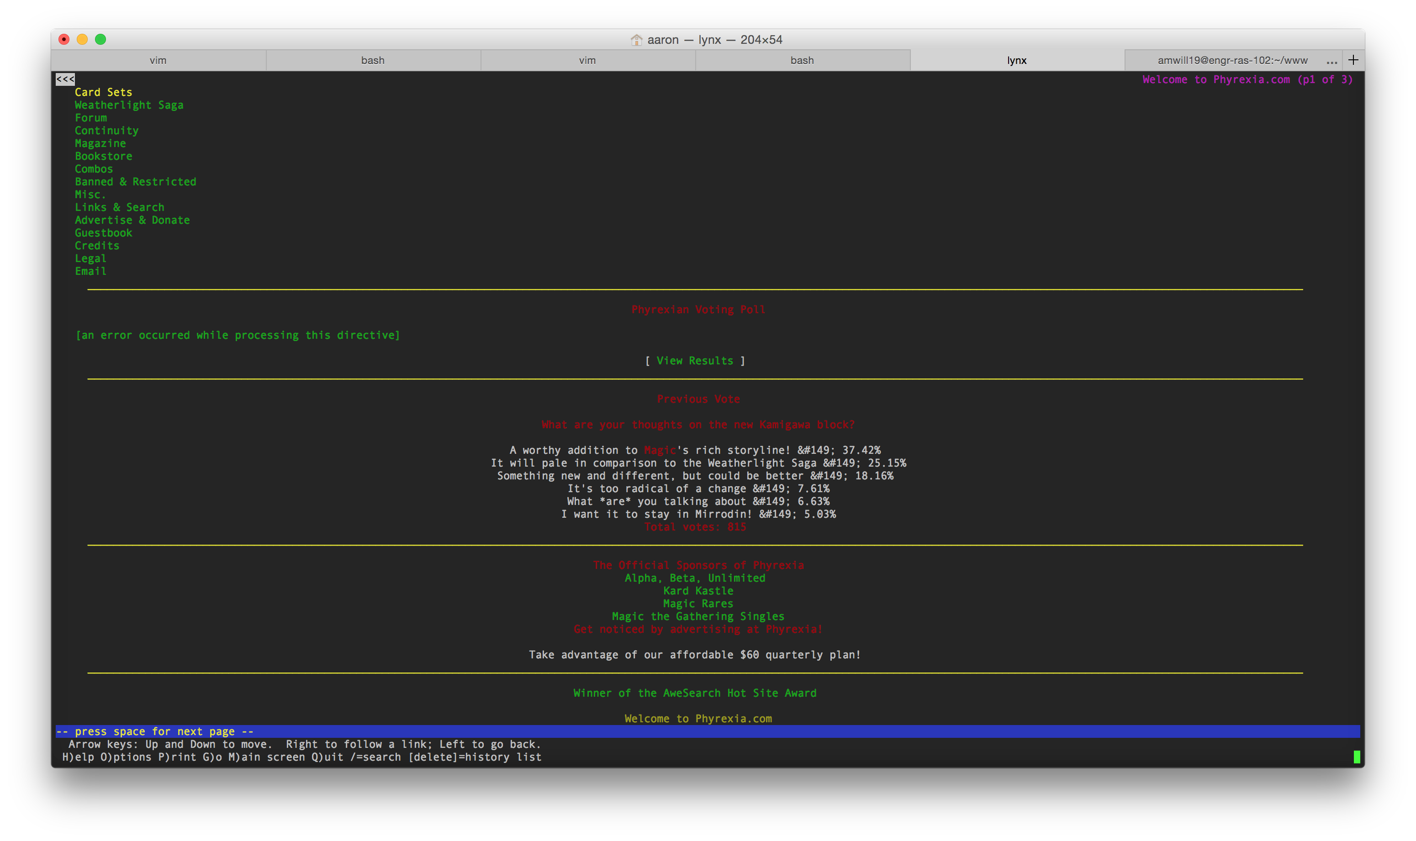Open a new terminal tab with plus icon
1416x841 pixels.
click(1353, 60)
